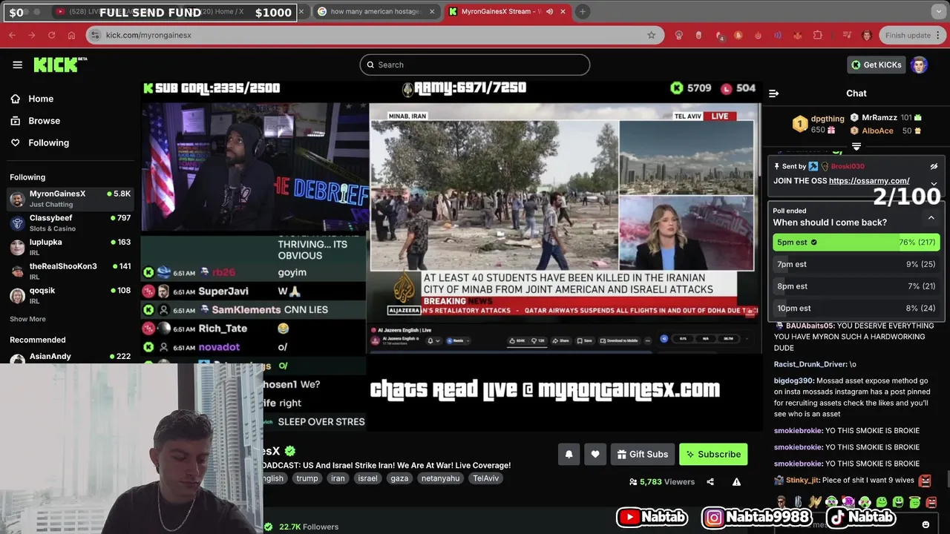Open Following in the sidebar
950x534 pixels.
pyautogui.click(x=48, y=142)
